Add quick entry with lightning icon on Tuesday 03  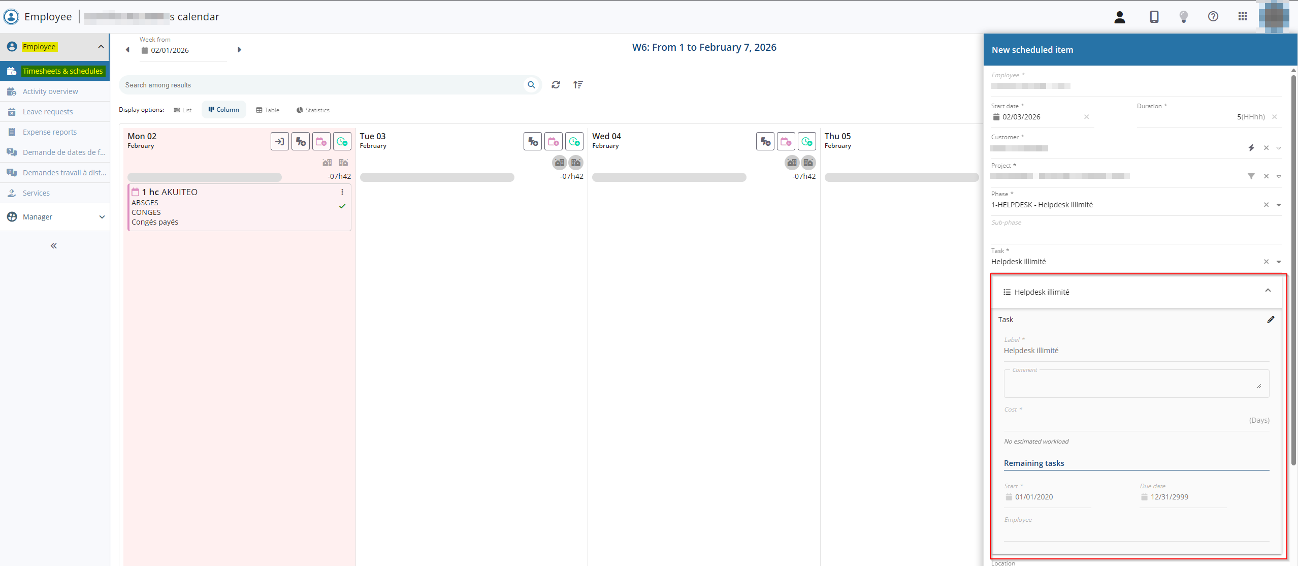533,142
